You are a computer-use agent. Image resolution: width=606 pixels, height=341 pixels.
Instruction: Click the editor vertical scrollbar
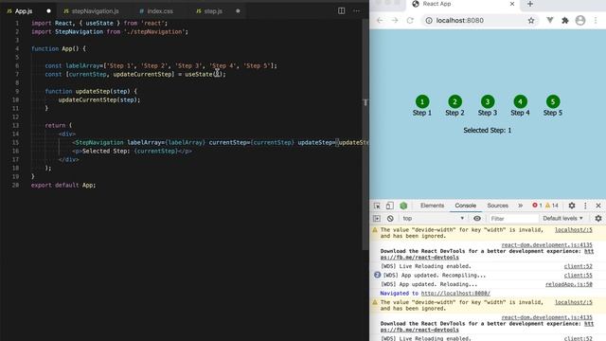click(365, 135)
